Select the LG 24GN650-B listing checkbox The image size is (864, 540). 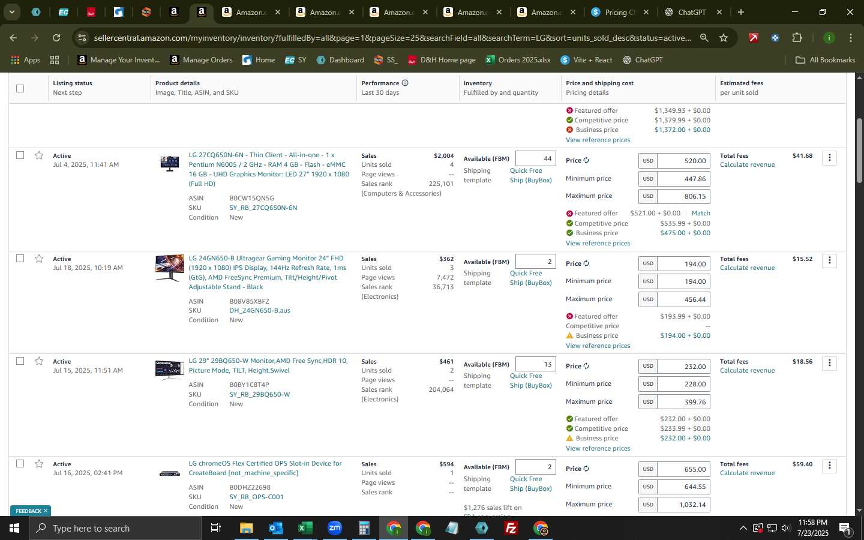pos(20,259)
